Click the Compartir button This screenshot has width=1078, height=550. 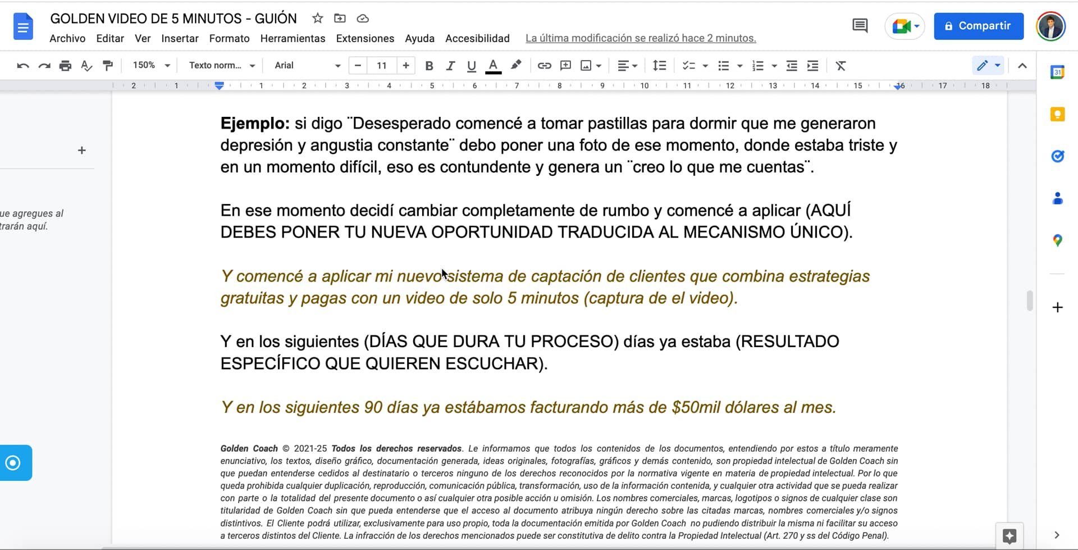(x=978, y=26)
